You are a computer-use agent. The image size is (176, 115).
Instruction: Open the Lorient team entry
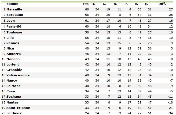point(13,64)
